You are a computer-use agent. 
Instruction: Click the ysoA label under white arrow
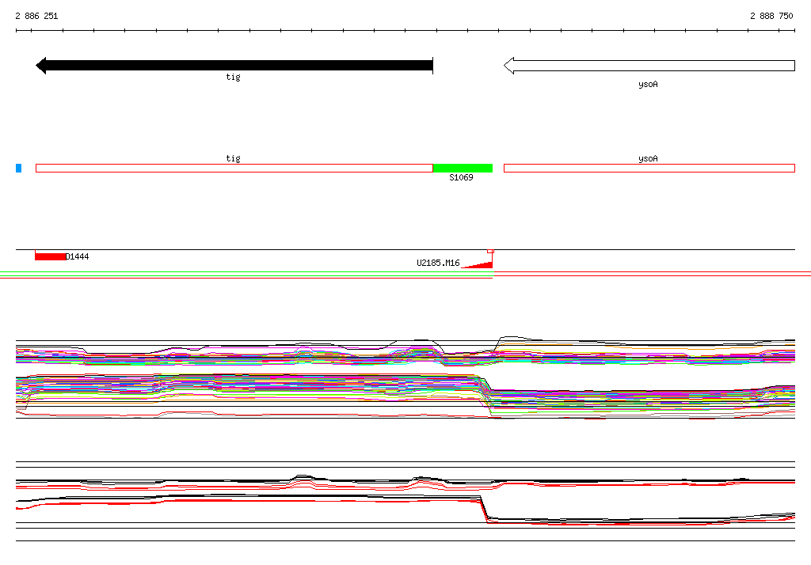point(648,84)
